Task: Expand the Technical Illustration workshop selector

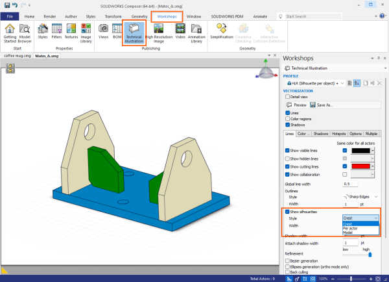Action: coord(385,68)
